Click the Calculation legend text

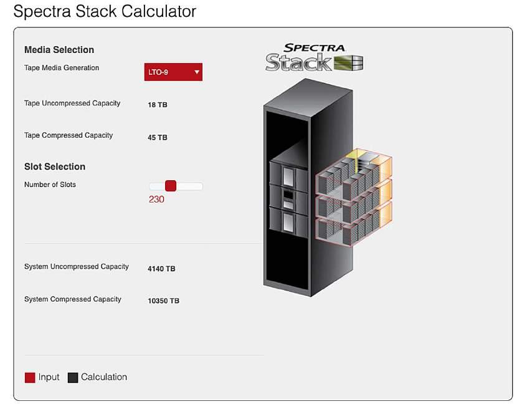104,377
